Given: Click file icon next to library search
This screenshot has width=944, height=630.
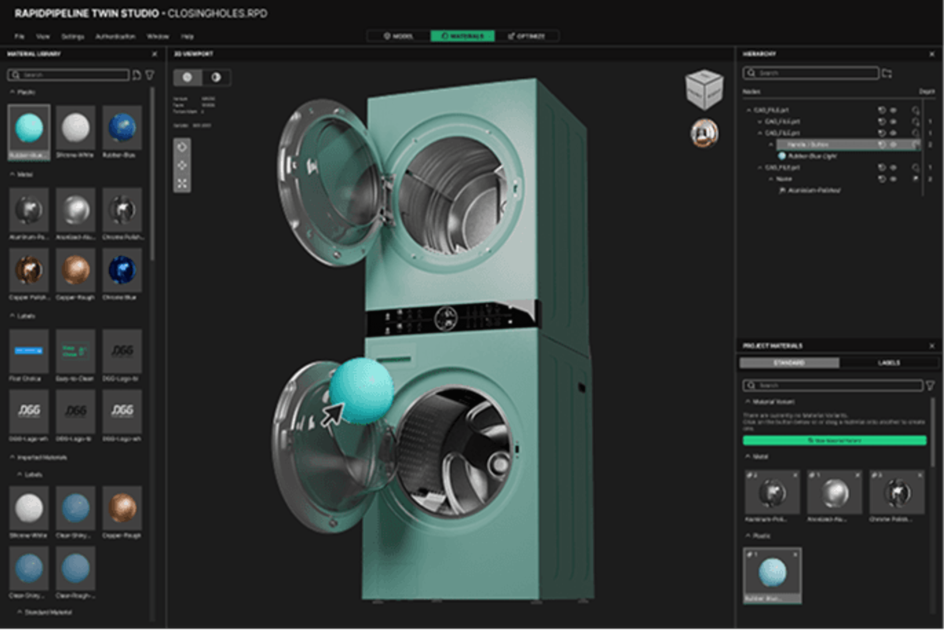Looking at the screenshot, I should tap(137, 75).
